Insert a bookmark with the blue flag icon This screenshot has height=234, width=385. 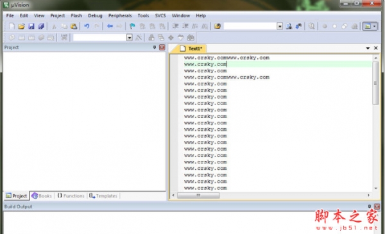pyautogui.click(x=132, y=26)
